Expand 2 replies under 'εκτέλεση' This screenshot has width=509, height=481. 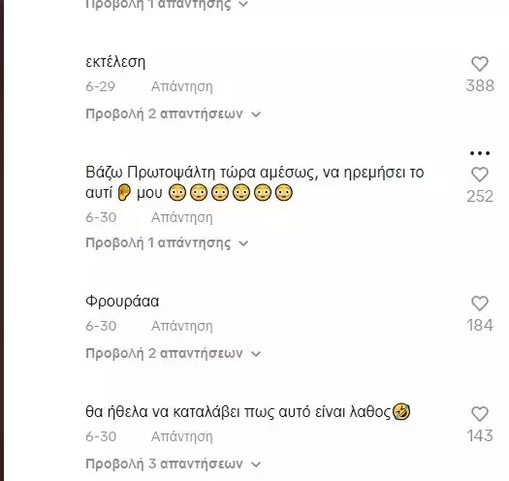click(x=173, y=114)
